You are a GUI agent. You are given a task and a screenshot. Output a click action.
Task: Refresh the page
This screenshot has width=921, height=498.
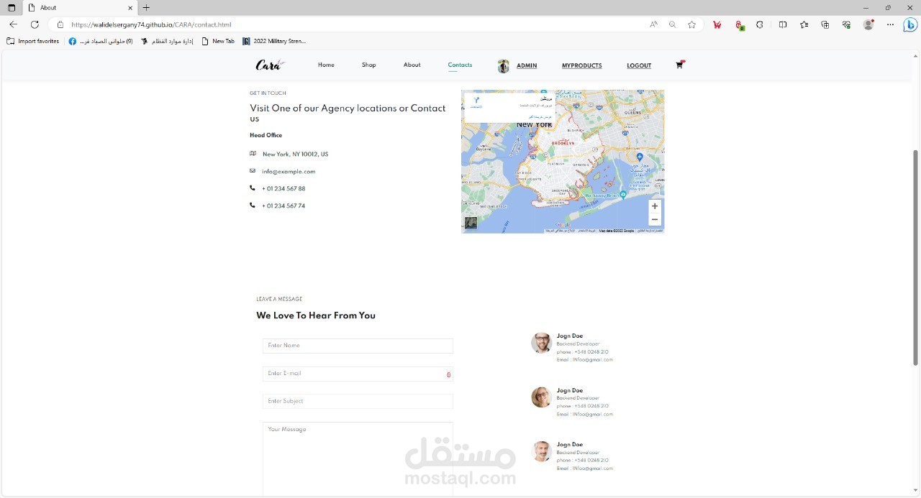point(35,24)
